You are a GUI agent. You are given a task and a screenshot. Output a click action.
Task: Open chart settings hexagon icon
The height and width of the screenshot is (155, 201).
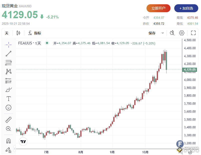(182, 33)
